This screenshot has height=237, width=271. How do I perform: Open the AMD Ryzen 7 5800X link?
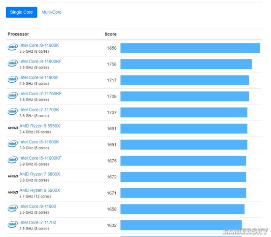(40, 174)
